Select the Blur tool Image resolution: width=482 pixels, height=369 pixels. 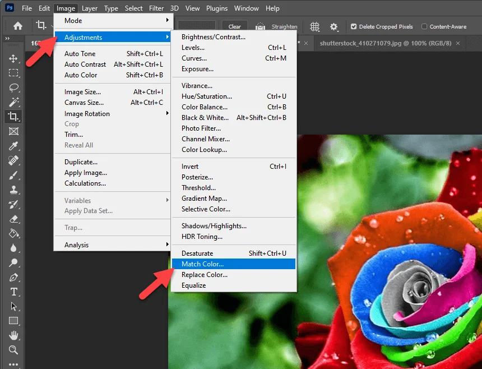point(13,248)
